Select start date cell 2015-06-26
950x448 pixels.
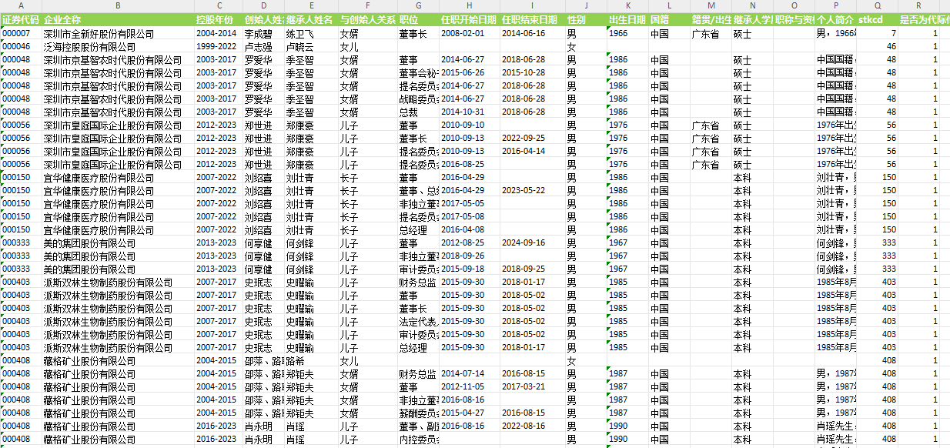point(470,73)
